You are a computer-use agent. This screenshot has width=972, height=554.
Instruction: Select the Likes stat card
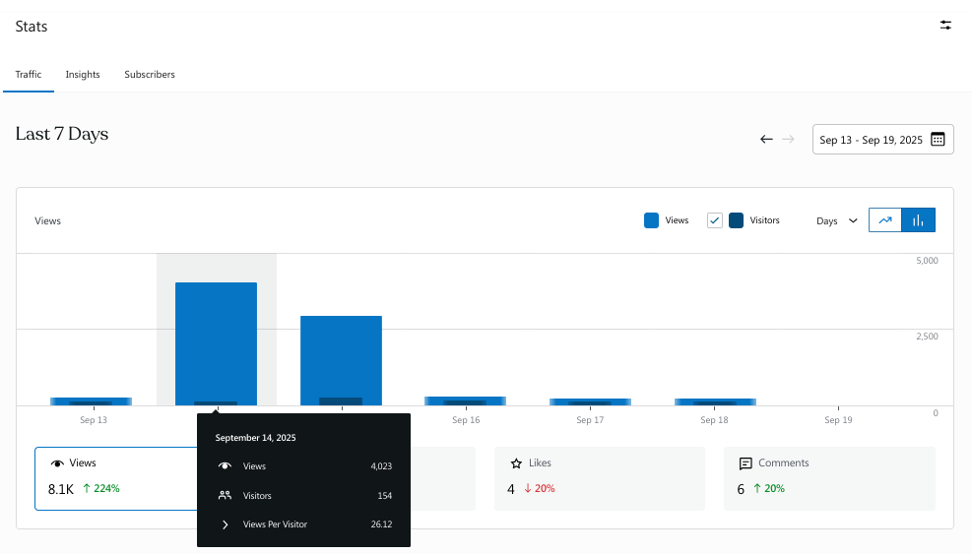[x=599, y=478]
